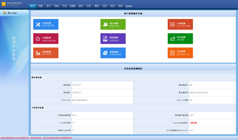Open the calendar-icon log management tile

click(x=180, y=53)
